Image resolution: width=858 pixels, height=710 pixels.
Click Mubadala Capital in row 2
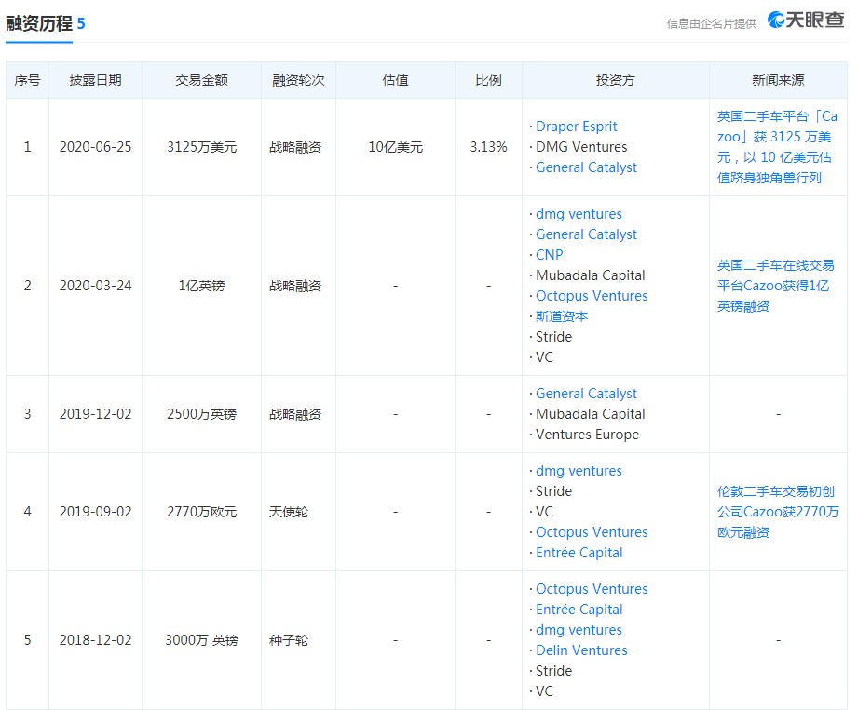(x=590, y=275)
